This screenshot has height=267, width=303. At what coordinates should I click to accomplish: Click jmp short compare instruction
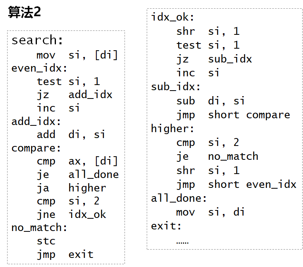[233, 115]
